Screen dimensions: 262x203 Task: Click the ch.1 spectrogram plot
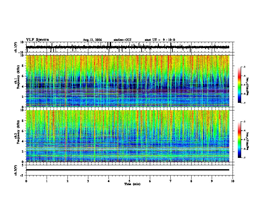pos(128,81)
